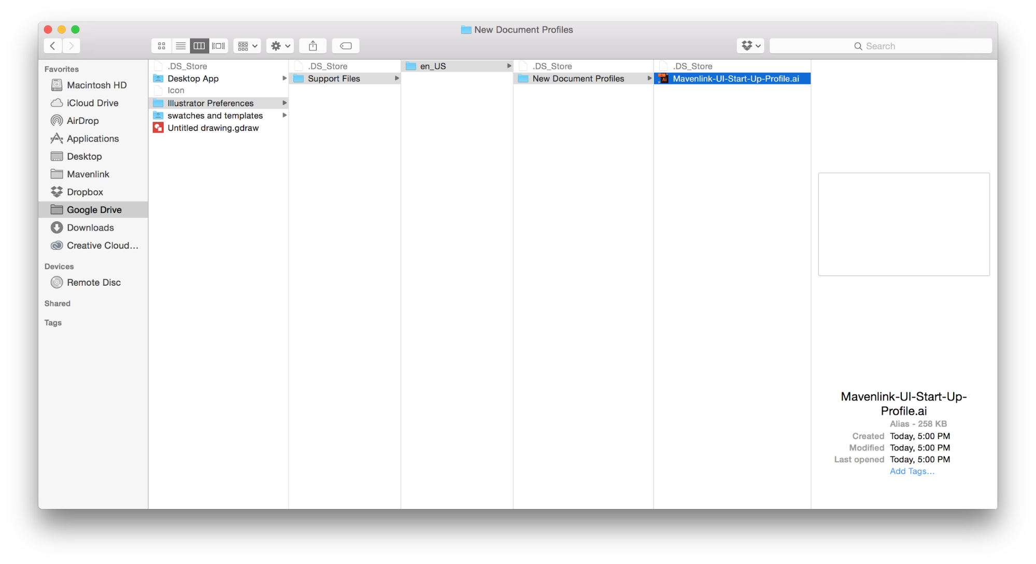1036x564 pixels.
Task: Open the Dropbox toolbar dropdown
Action: 750,46
